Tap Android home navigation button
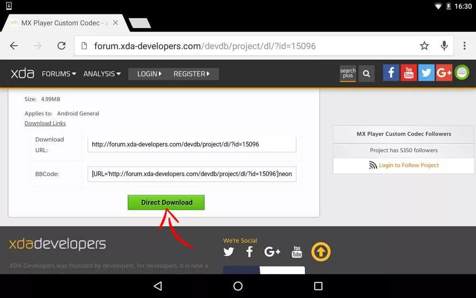The height and width of the screenshot is (298, 476). coord(238,286)
